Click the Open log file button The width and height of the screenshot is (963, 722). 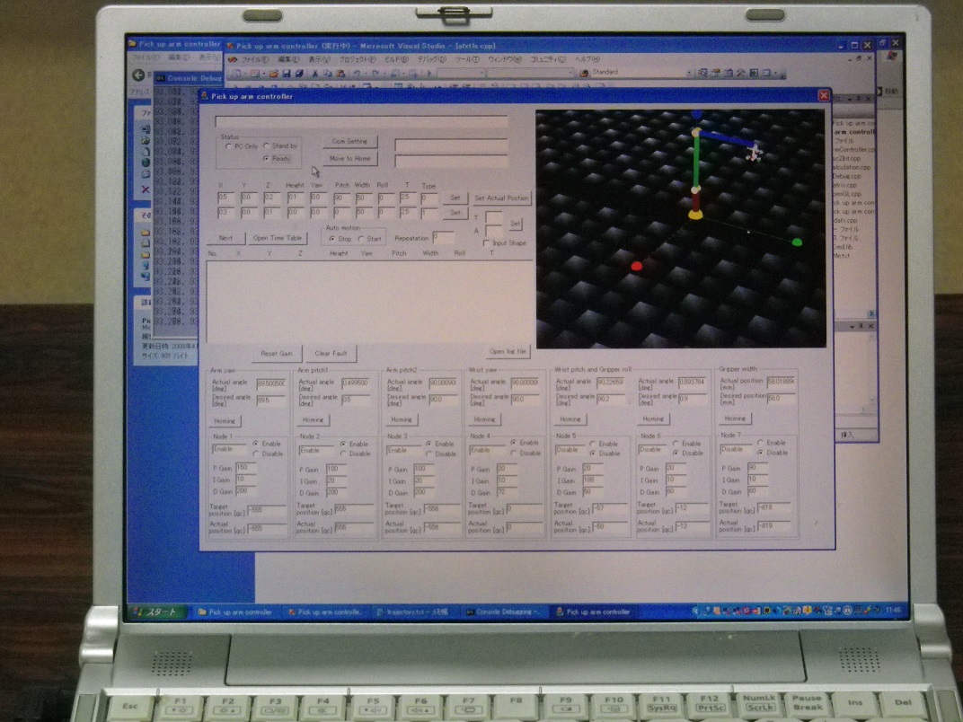(x=508, y=352)
